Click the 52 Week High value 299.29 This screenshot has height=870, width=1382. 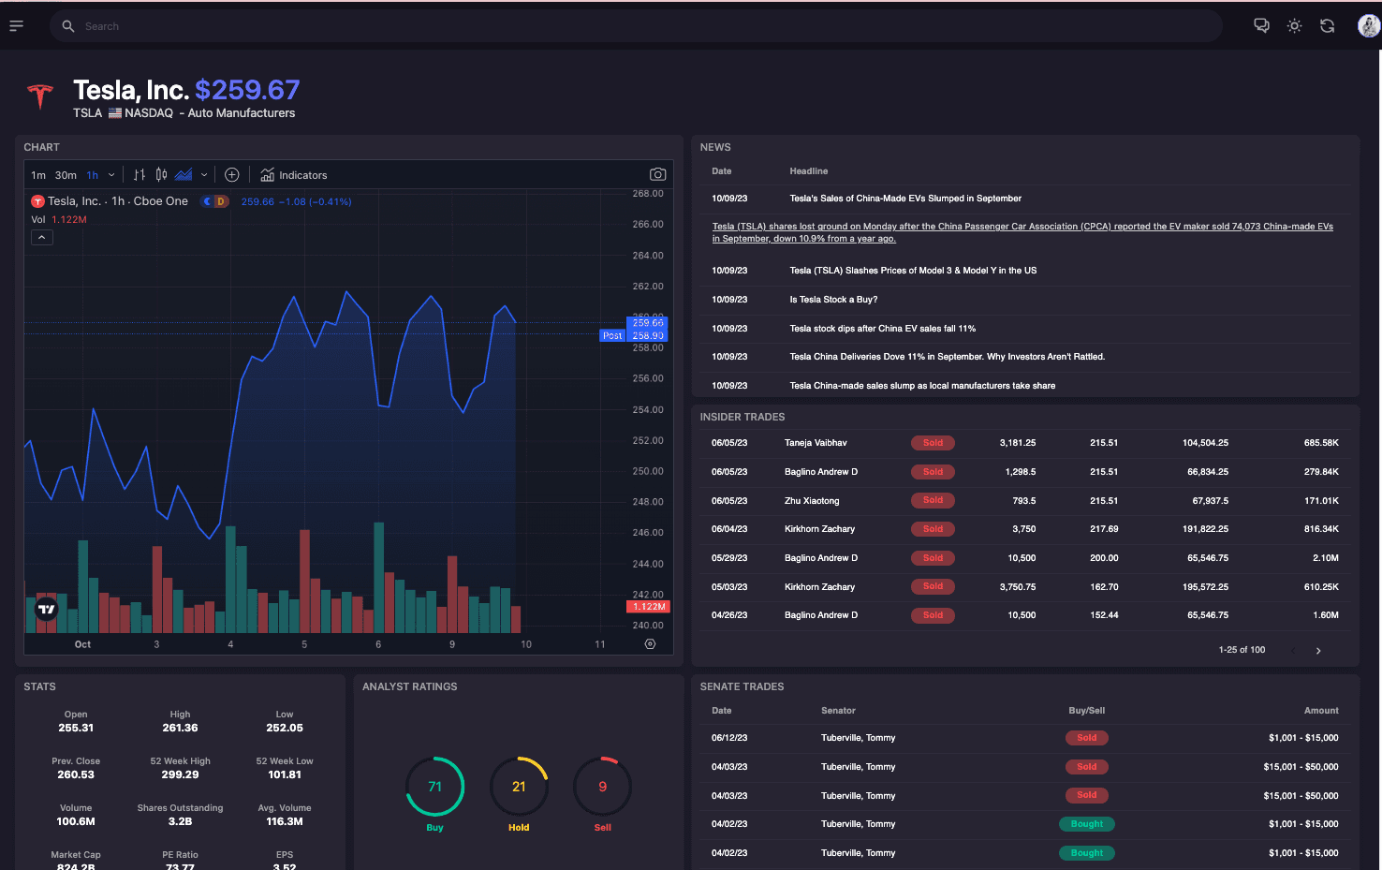click(x=180, y=774)
